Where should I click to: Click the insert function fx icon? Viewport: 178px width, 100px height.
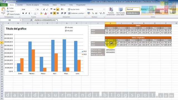(x=31, y=20)
